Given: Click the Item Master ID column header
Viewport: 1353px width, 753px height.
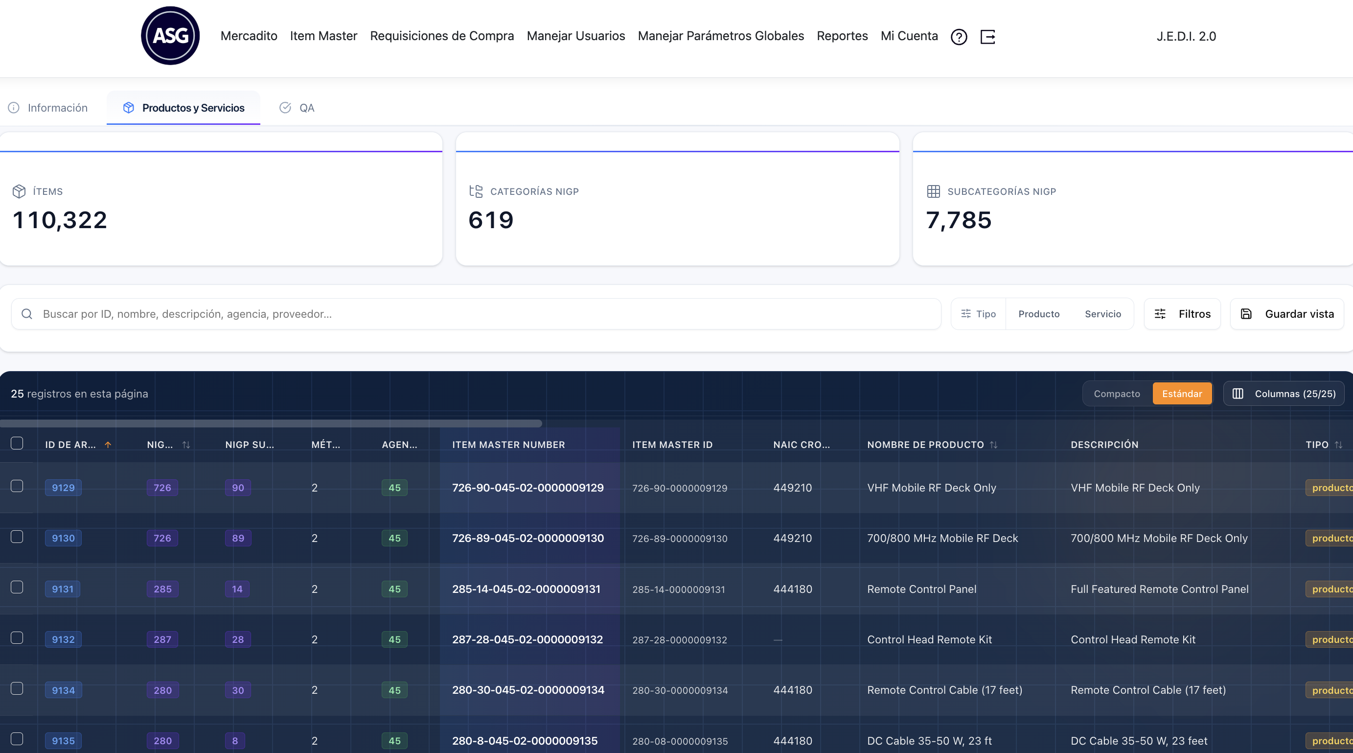Looking at the screenshot, I should point(672,445).
